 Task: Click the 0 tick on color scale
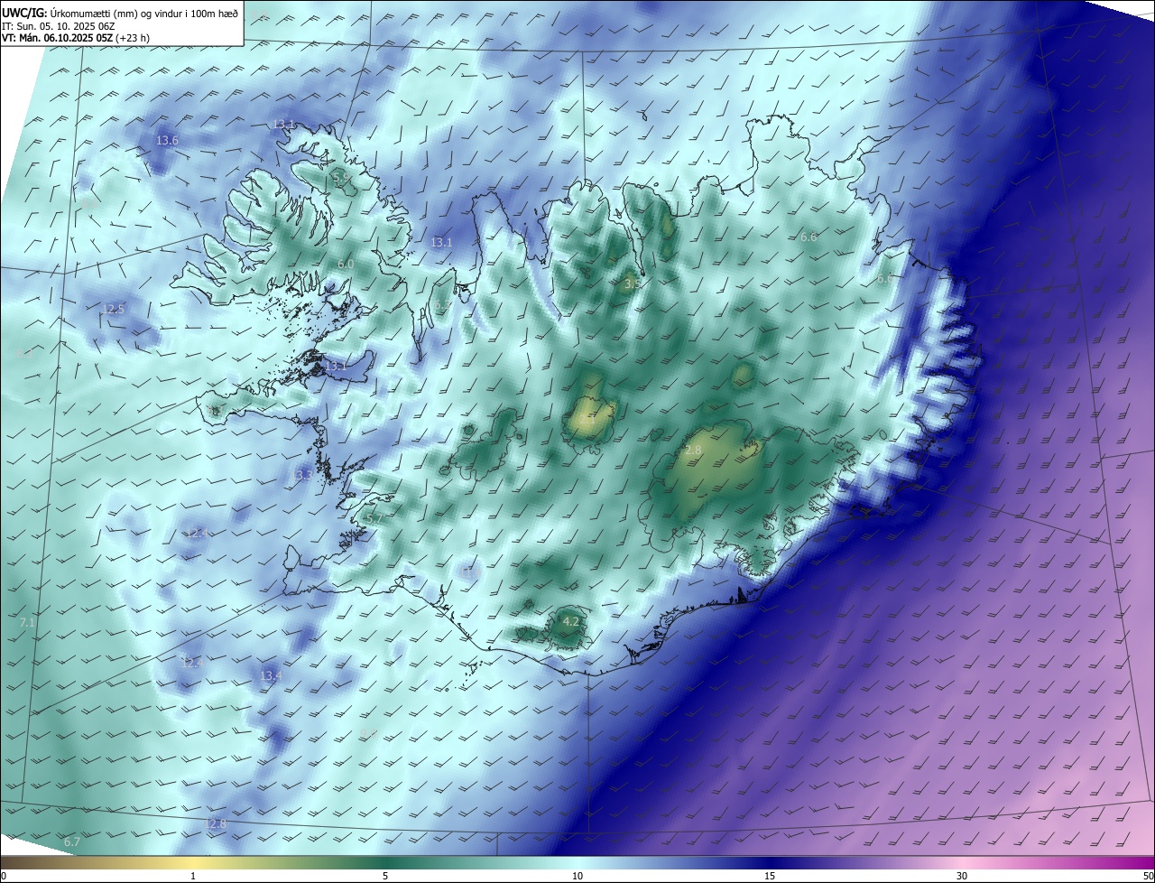tap(4, 876)
